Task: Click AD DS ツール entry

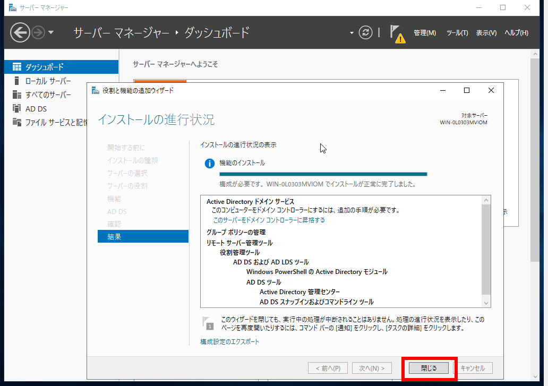Action: pyautogui.click(x=263, y=282)
